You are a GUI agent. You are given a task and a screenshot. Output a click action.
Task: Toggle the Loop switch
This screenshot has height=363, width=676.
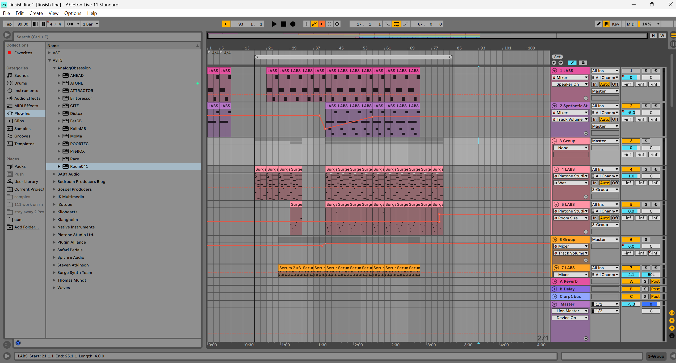point(396,24)
